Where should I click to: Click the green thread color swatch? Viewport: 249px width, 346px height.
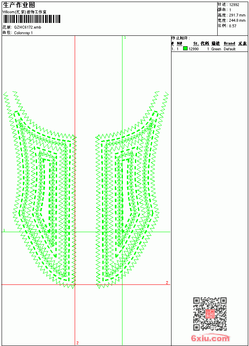[x=185, y=48]
